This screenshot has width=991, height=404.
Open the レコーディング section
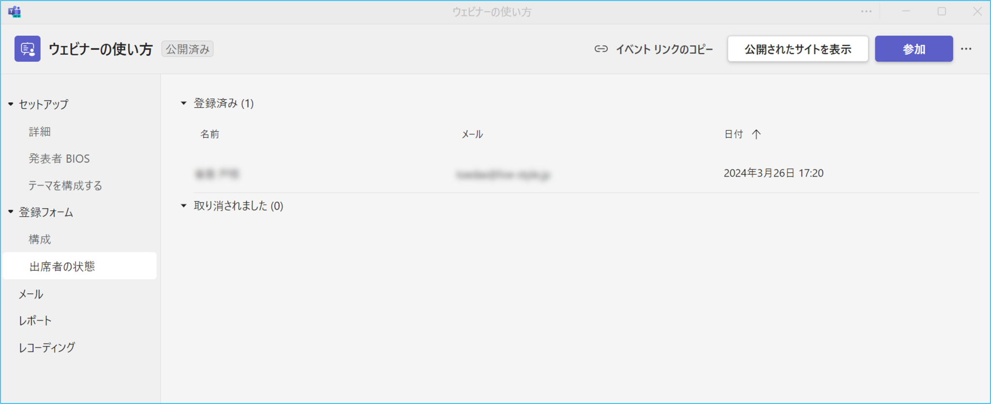click(x=47, y=347)
